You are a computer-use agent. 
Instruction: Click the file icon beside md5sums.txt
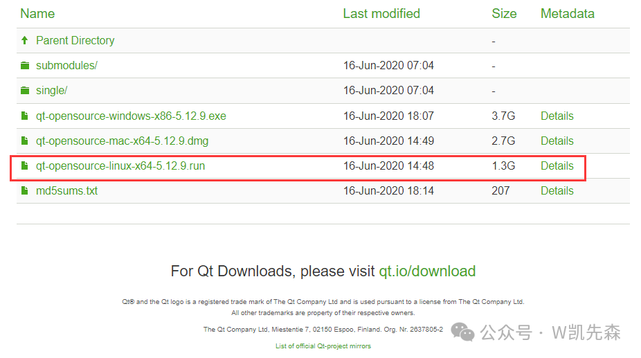point(25,191)
